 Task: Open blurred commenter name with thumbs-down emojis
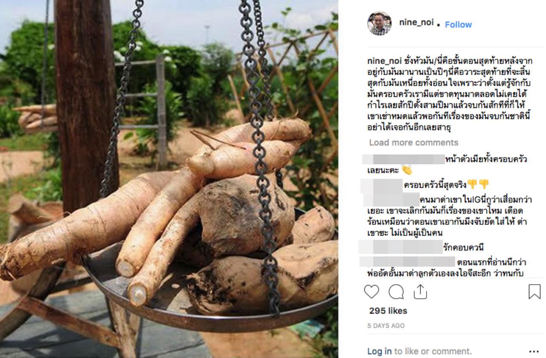point(382,185)
